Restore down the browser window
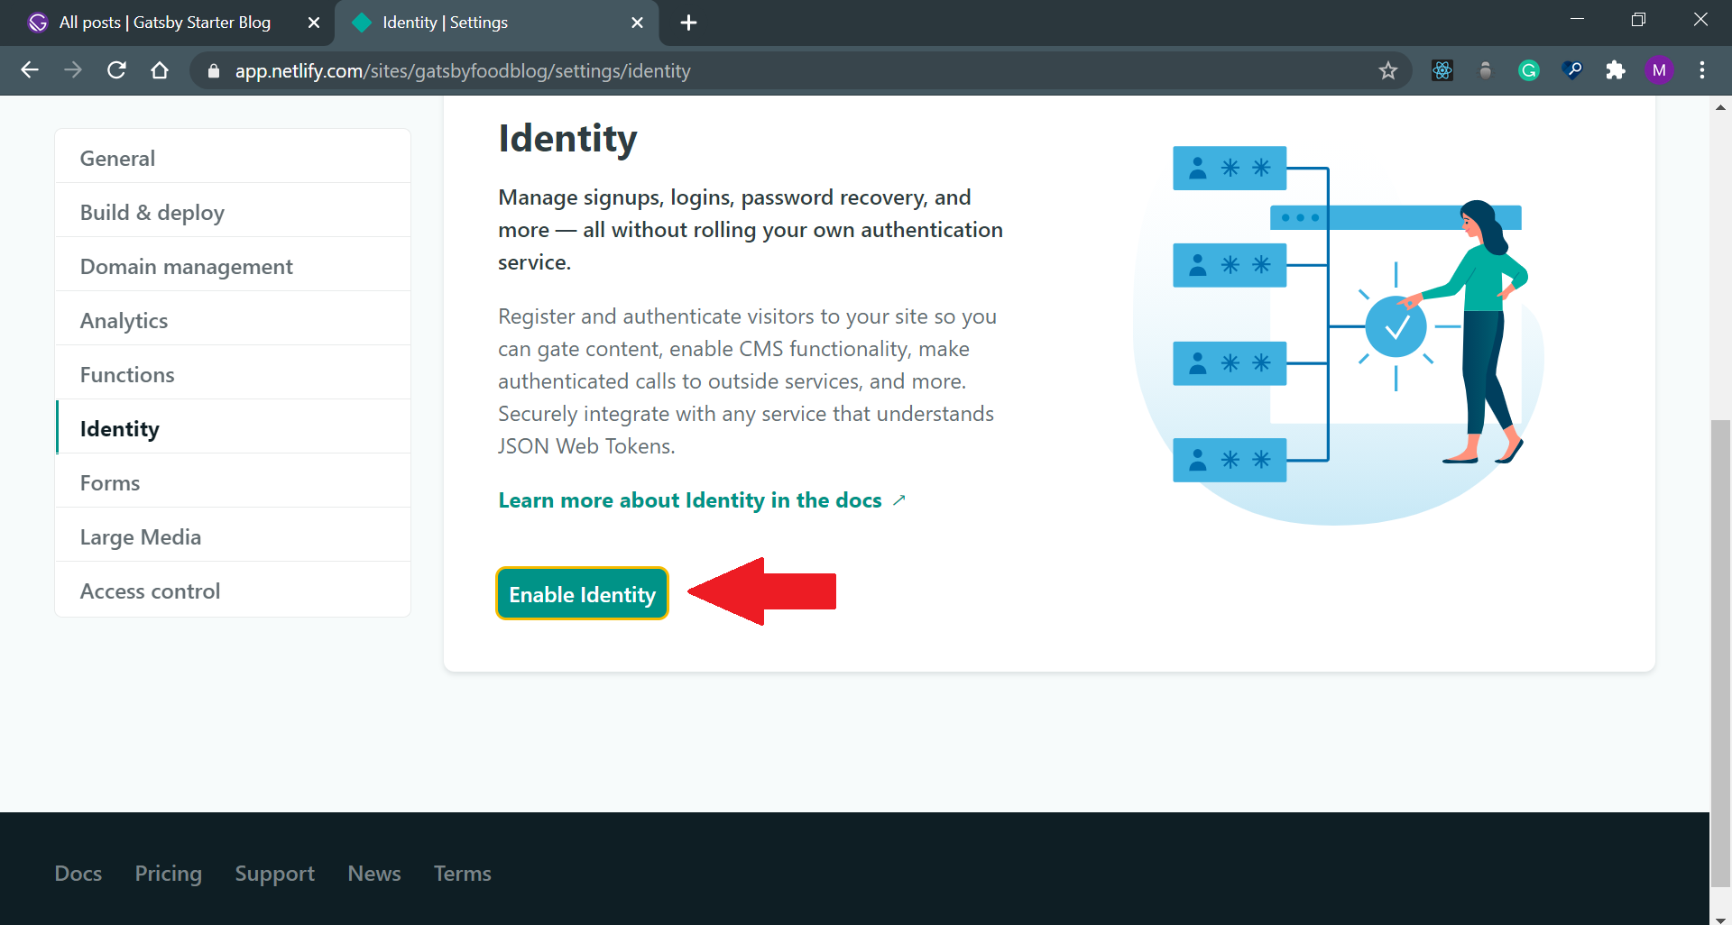Image resolution: width=1732 pixels, height=925 pixels. 1639,19
